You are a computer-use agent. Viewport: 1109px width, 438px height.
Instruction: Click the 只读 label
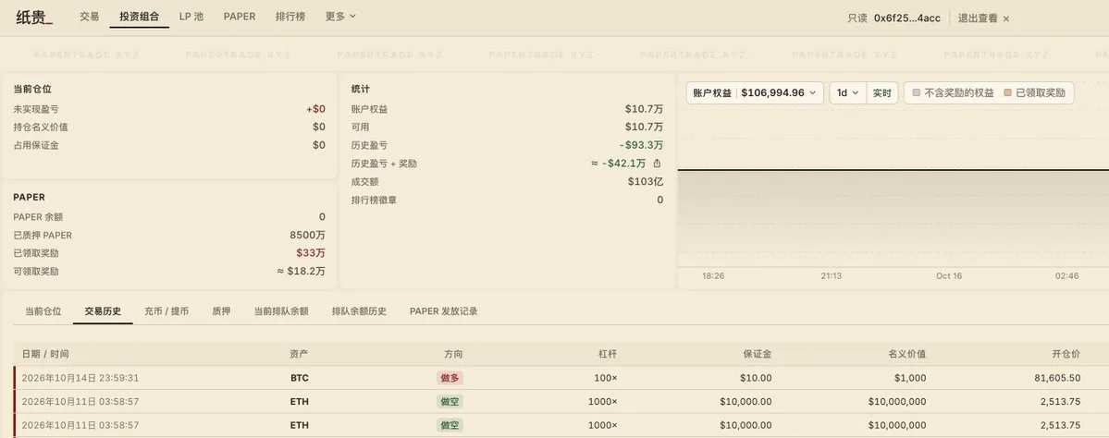pos(857,18)
